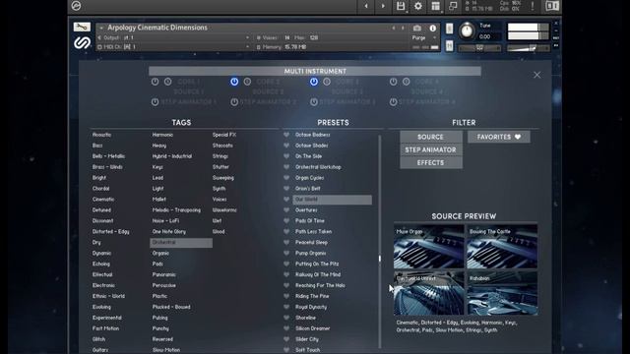Select the Muse Organ source thumbnail

point(429,246)
